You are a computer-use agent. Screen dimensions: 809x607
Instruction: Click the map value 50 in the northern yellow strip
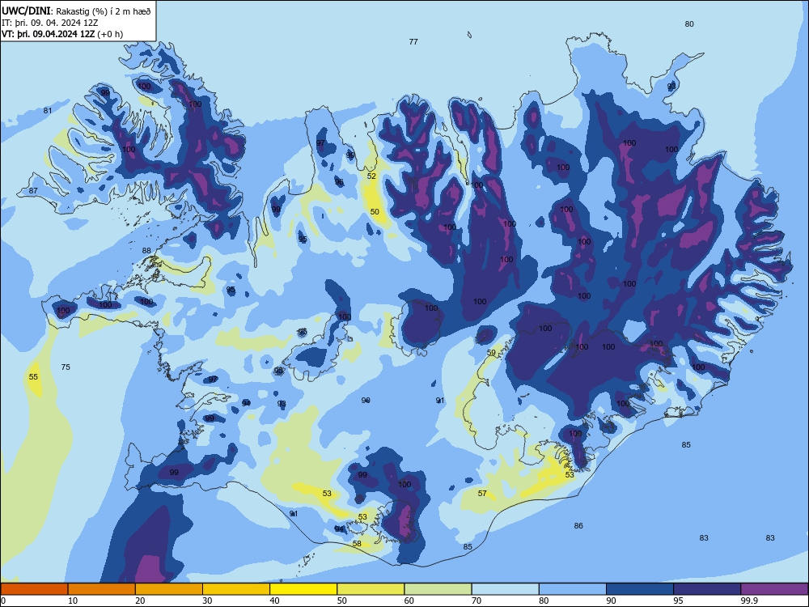[375, 211]
